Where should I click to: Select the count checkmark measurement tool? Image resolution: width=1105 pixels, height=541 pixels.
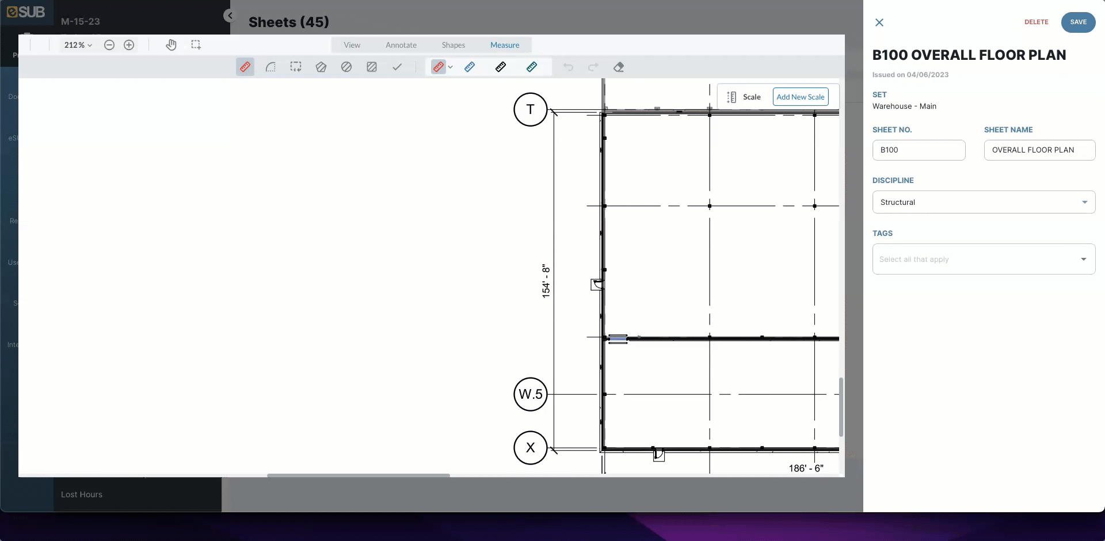click(397, 67)
